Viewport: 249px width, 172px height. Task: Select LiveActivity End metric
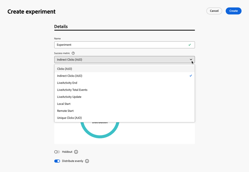coord(67,83)
